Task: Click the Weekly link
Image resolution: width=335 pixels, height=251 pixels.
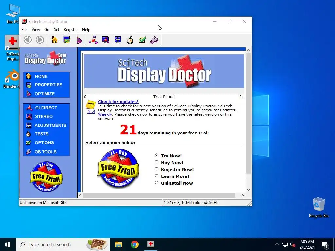Action: coord(105,114)
